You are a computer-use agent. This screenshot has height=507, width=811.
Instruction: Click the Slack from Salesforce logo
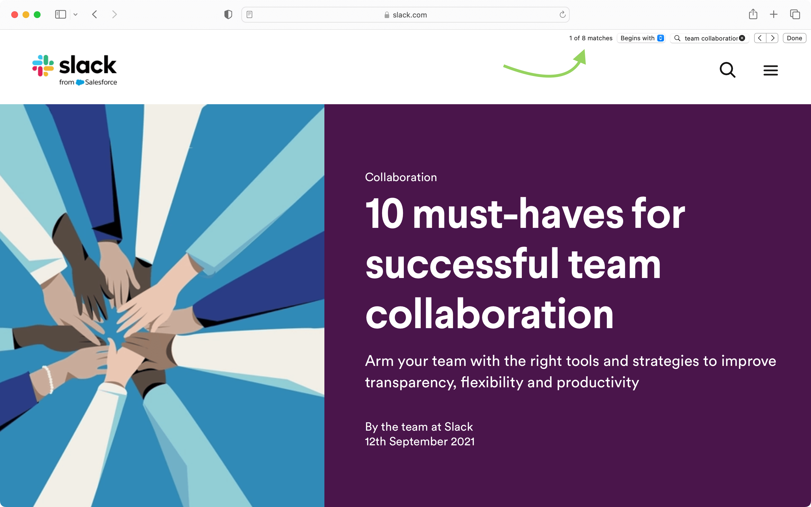pyautogui.click(x=75, y=70)
